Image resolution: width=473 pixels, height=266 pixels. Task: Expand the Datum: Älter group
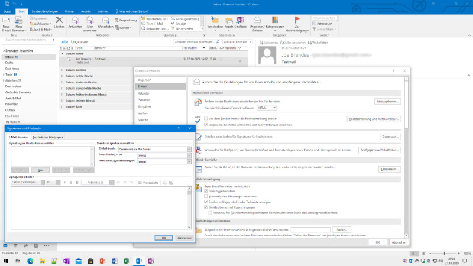(62, 107)
